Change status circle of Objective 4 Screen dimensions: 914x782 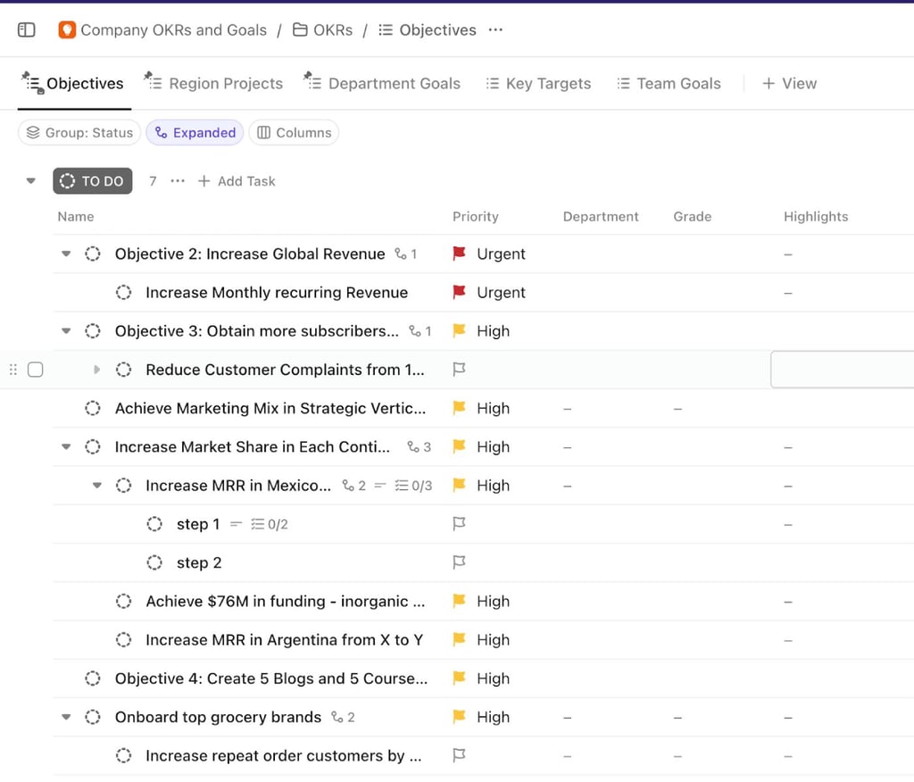[x=93, y=678]
